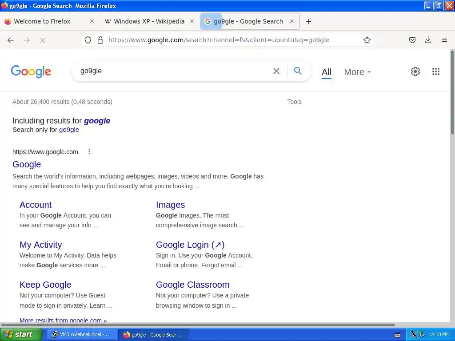Viewport: 455px width, 341px height.
Task: Click the About 26,400 results text
Action: pos(62,102)
